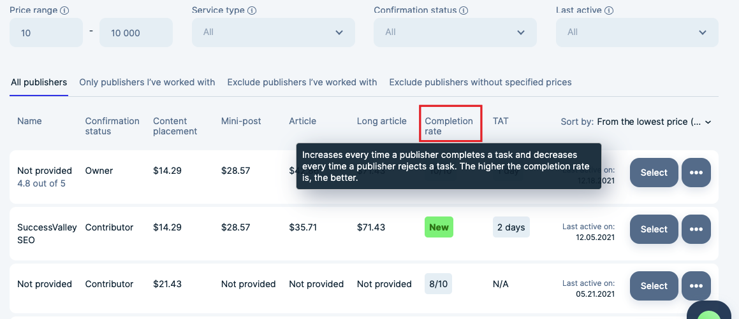Click the Long article column header
The image size is (739, 319).
click(x=381, y=121)
